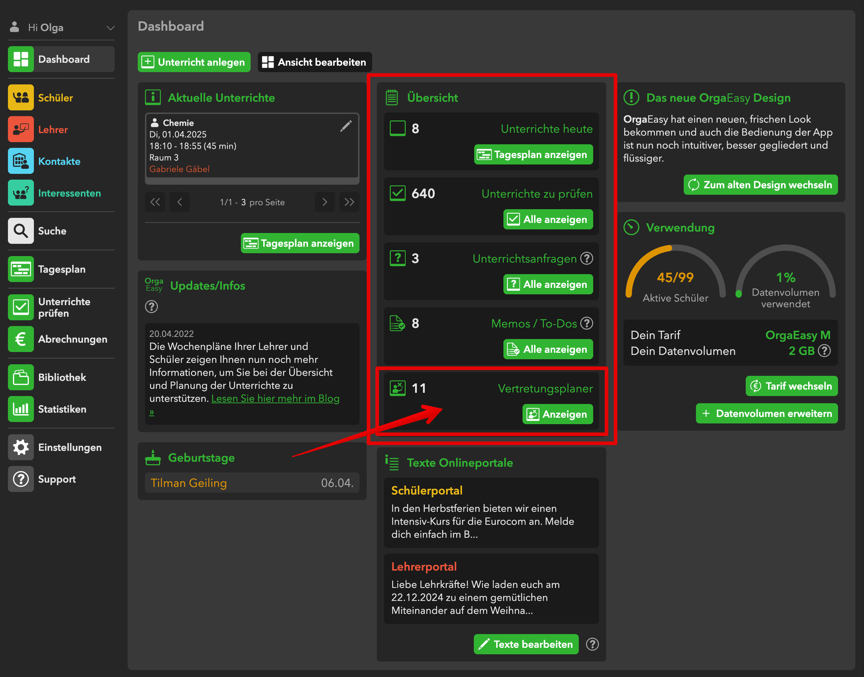The height and width of the screenshot is (677, 864).
Task: Click the OrgaEasy M tariff name
Action: click(797, 335)
